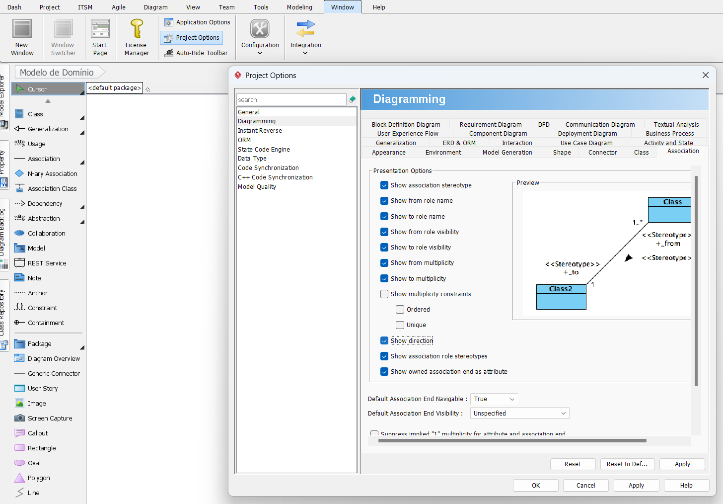Open Default Association End Navigable dropdown
Image resolution: width=723 pixels, height=504 pixels.
494,399
